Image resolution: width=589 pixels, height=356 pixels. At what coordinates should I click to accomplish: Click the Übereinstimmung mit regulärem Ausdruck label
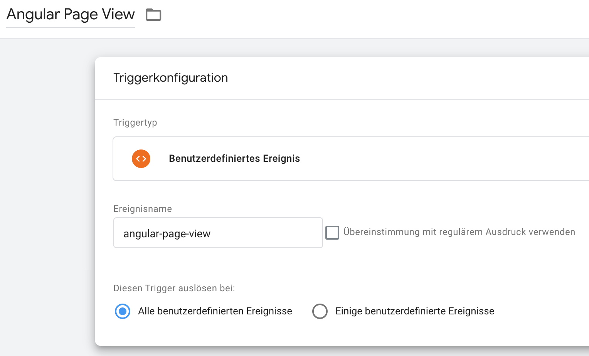point(459,232)
